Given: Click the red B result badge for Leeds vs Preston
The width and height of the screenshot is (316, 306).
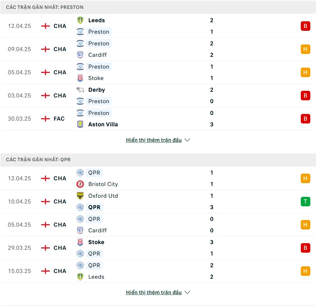Looking at the screenshot, I should coord(305,26).
